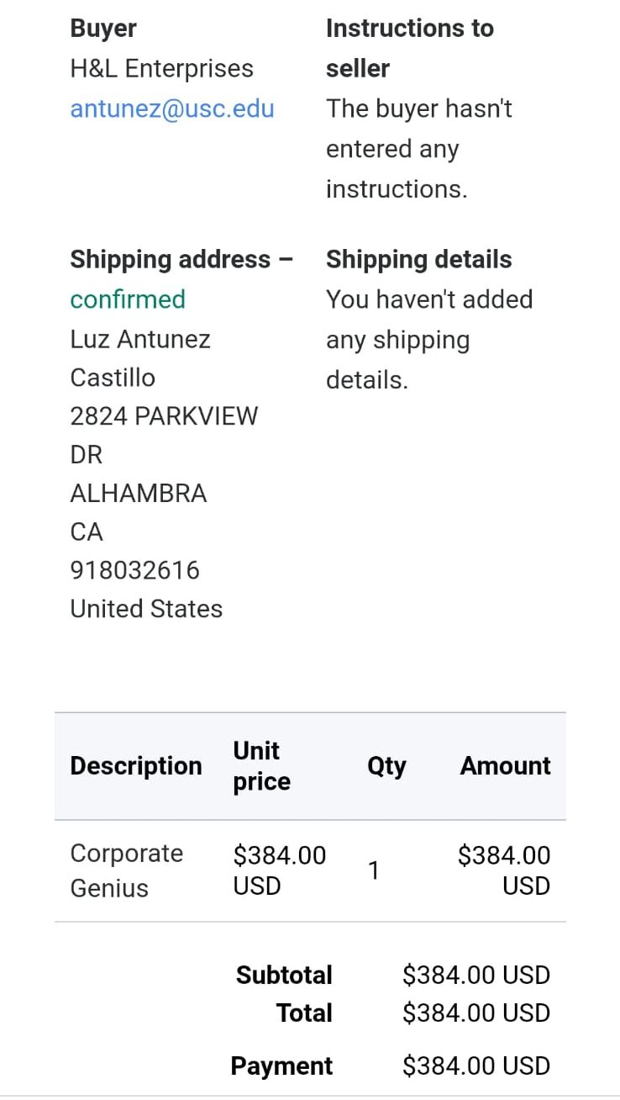620x1100 pixels.
Task: Select the Shipping details heading
Action: 418,260
